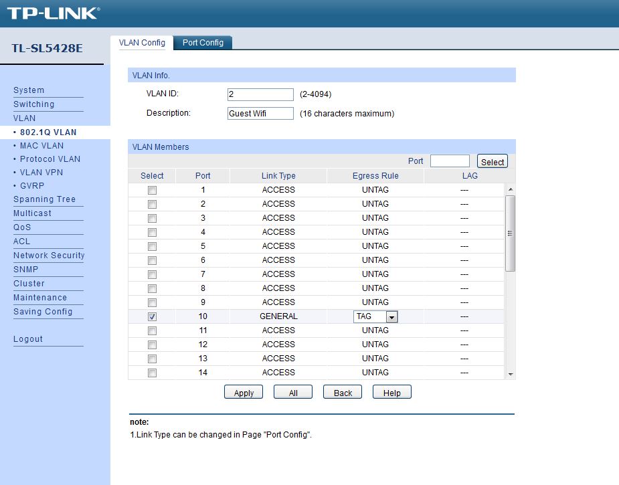Open the Maintenance menu
This screenshot has height=485, width=619.
[x=40, y=298]
